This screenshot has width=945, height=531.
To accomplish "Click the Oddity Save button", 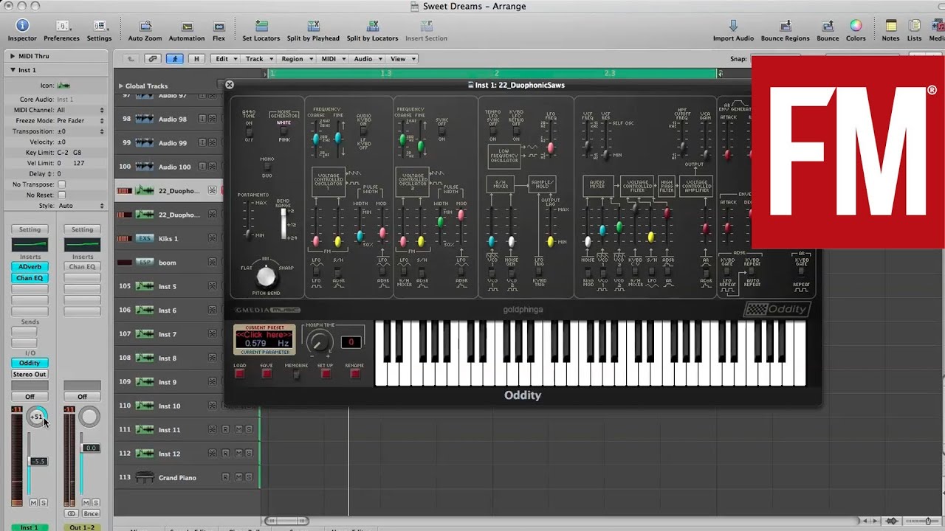I will 267,374.
